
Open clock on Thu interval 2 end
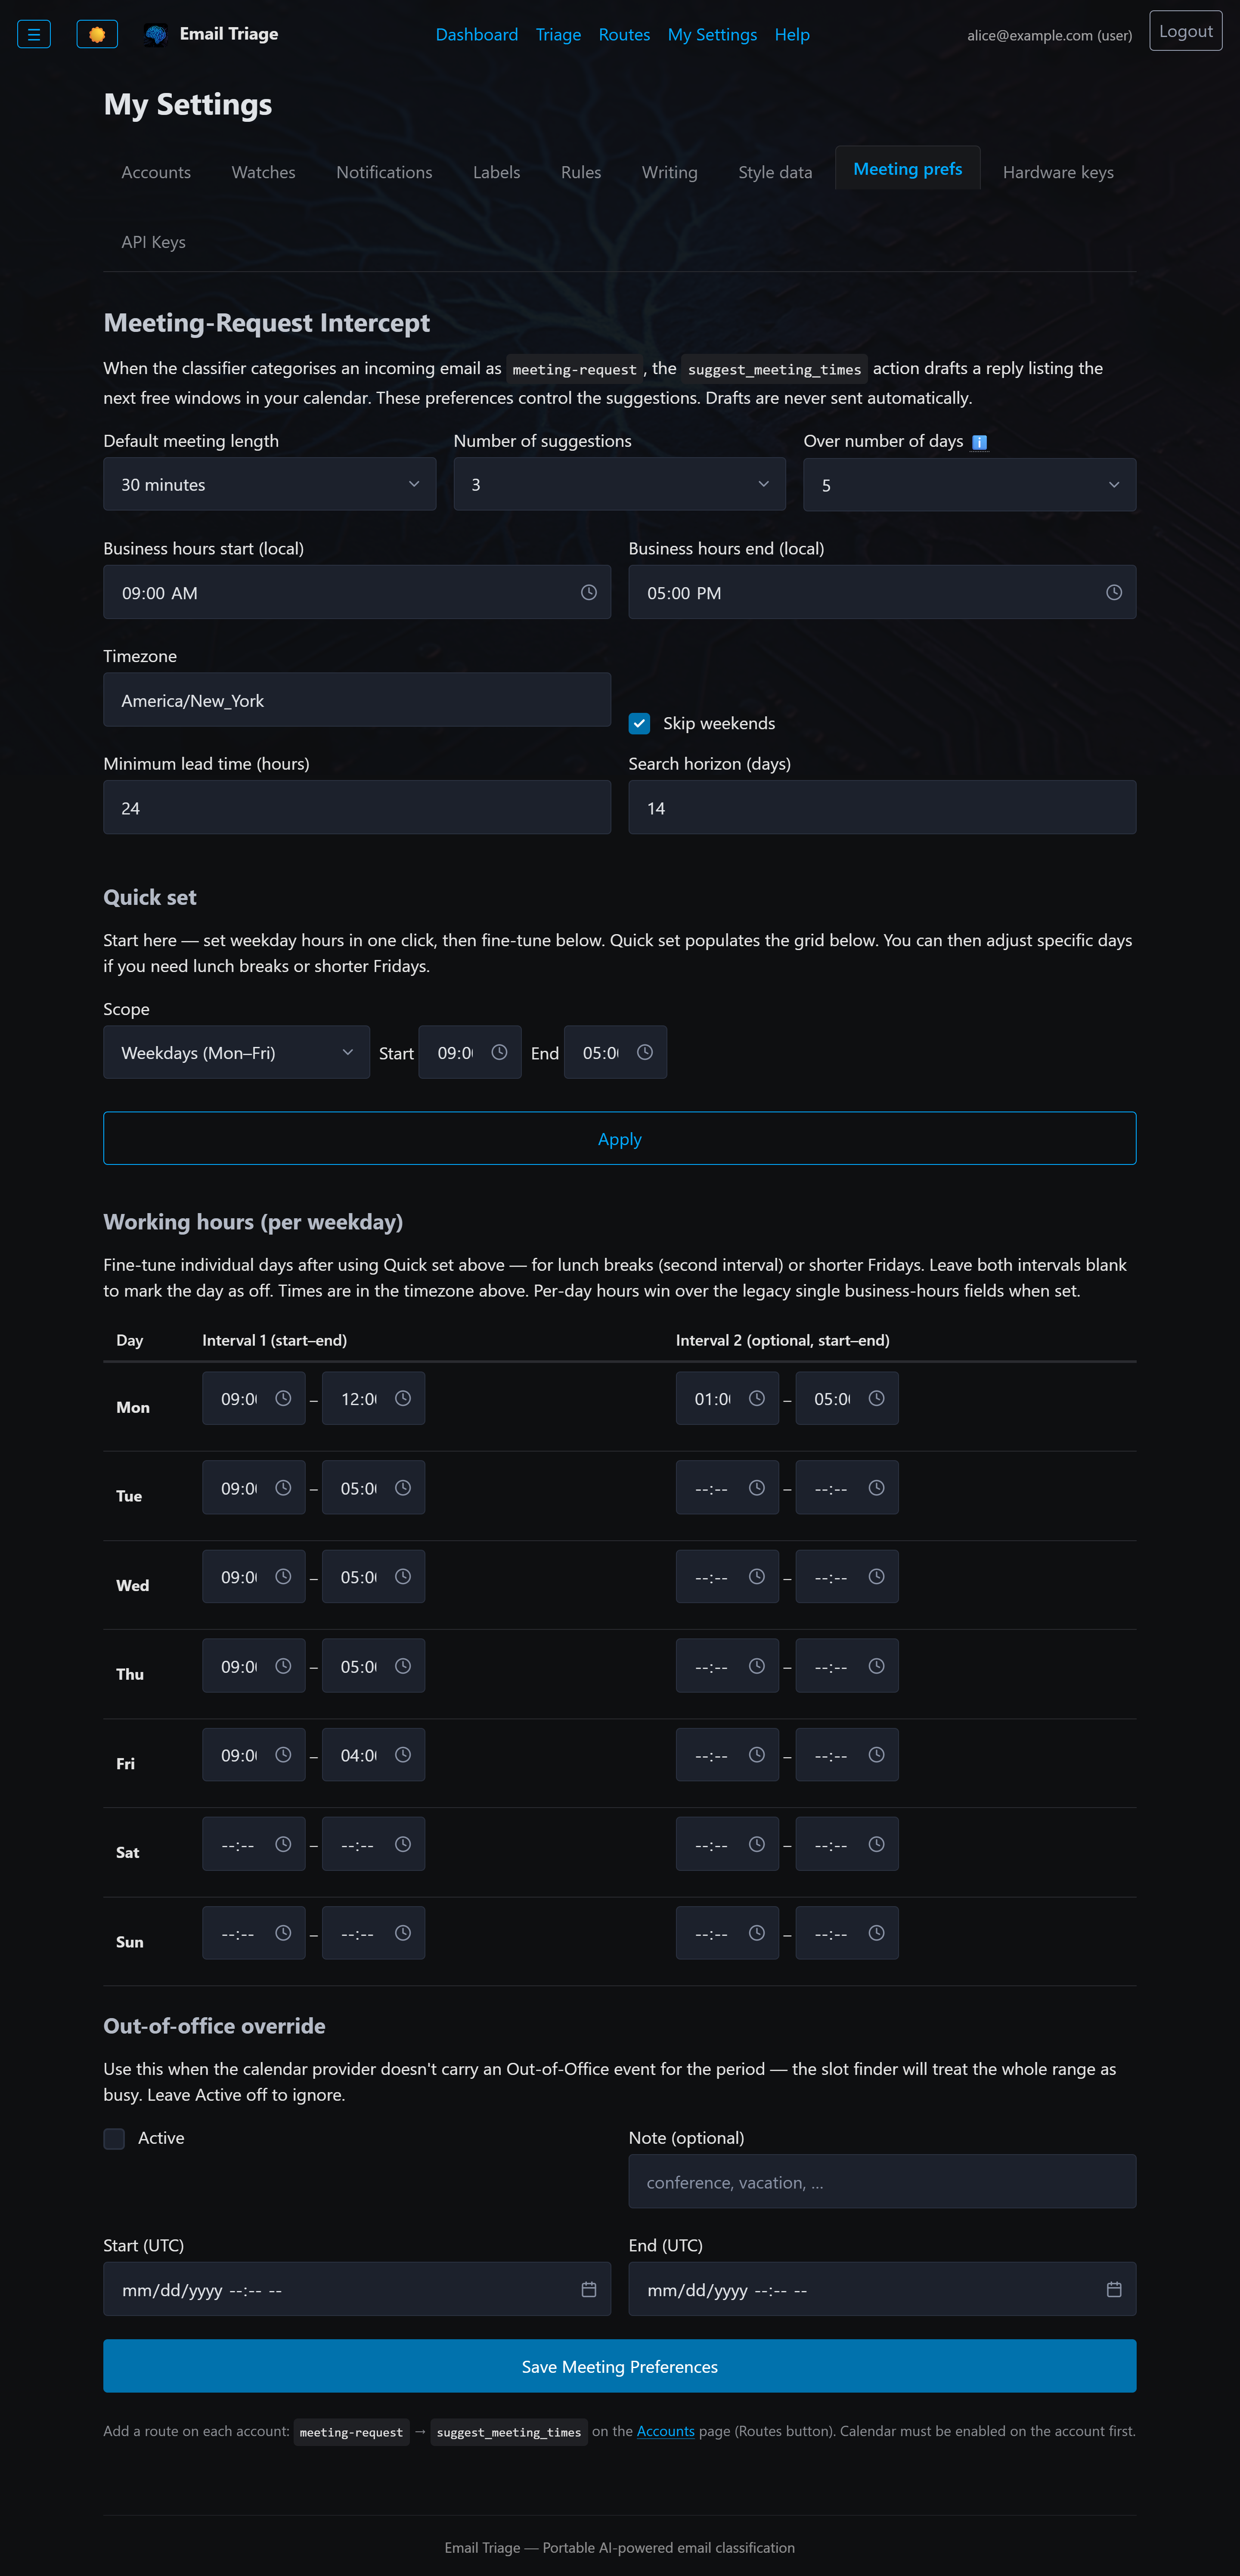[877, 1666]
